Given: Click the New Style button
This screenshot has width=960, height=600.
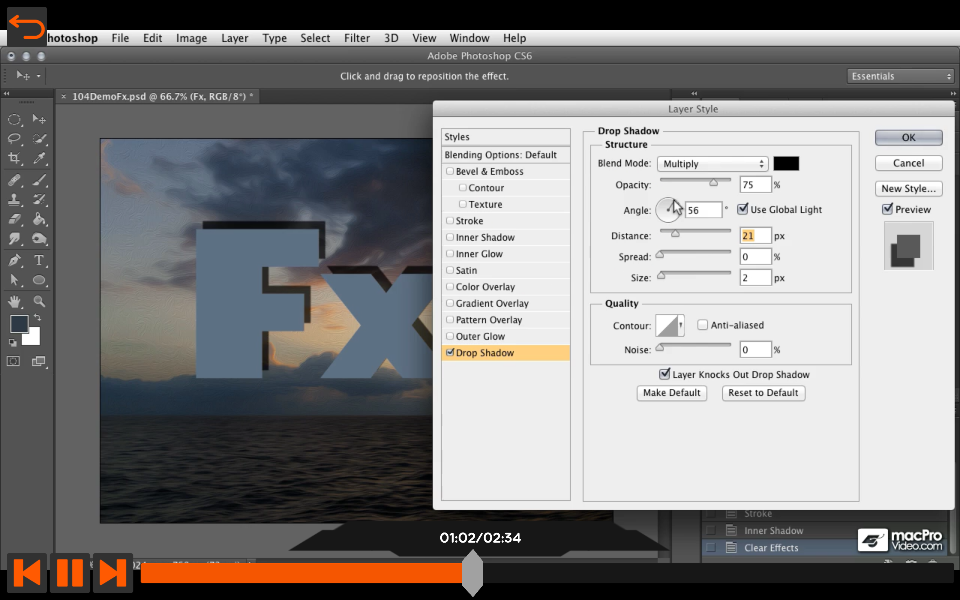Looking at the screenshot, I should pyautogui.click(x=908, y=189).
